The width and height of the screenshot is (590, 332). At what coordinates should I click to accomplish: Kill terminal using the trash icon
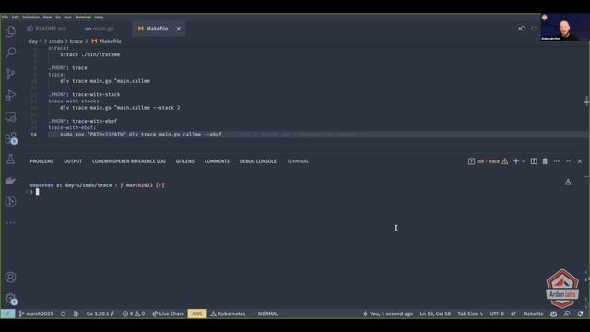pos(545,161)
